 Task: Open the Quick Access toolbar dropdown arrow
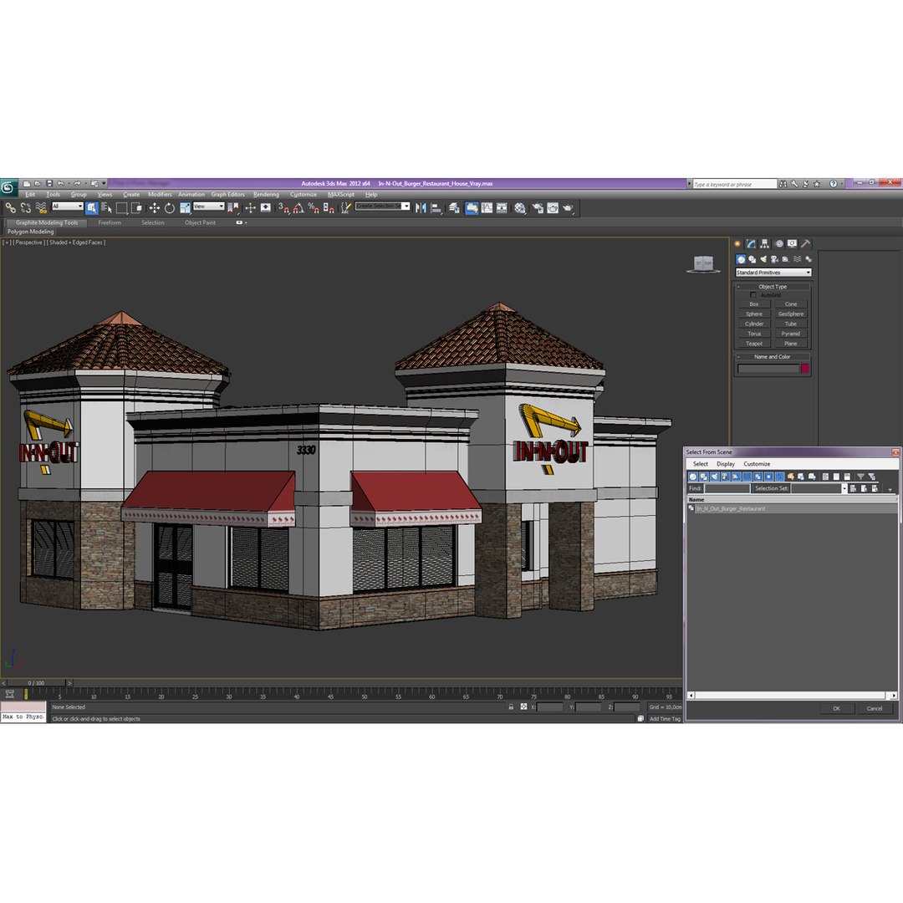coord(105,183)
